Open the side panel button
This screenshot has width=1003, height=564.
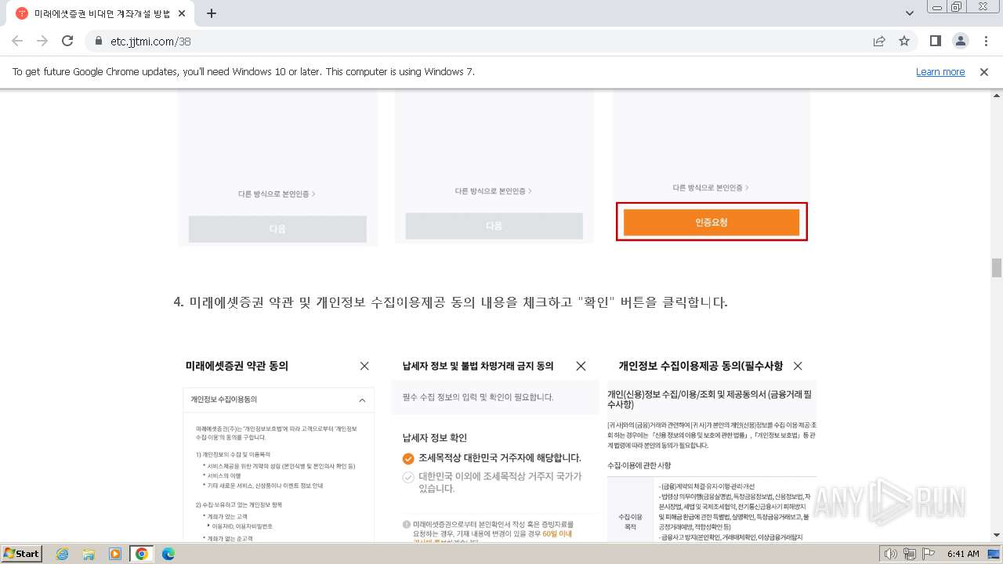click(x=935, y=41)
